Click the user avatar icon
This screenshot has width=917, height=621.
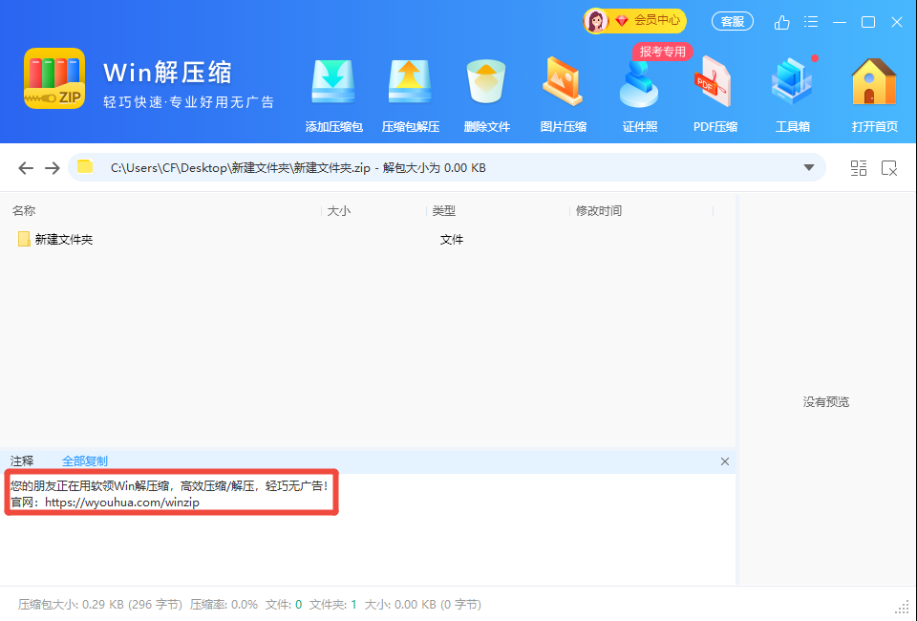(x=596, y=21)
